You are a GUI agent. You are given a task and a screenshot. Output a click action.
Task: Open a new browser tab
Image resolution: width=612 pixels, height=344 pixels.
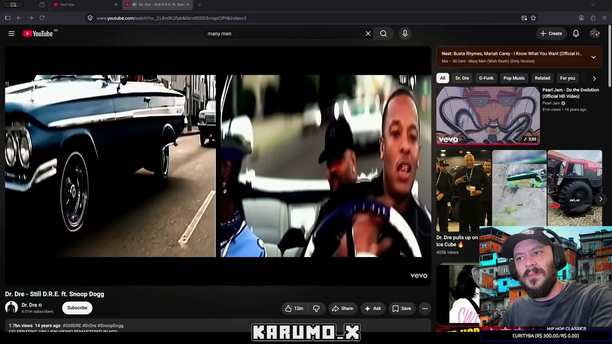click(x=199, y=5)
